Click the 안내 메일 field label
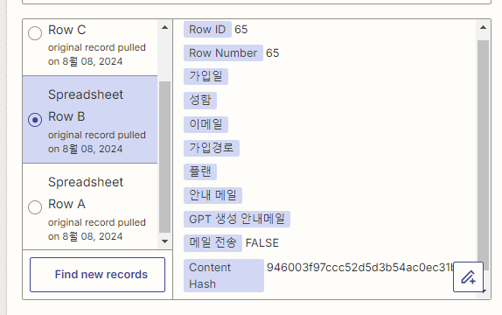 point(213,195)
